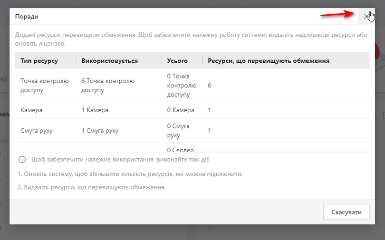Select the Камера resource type cell
This screenshot has height=240, width=385.
(32, 110)
